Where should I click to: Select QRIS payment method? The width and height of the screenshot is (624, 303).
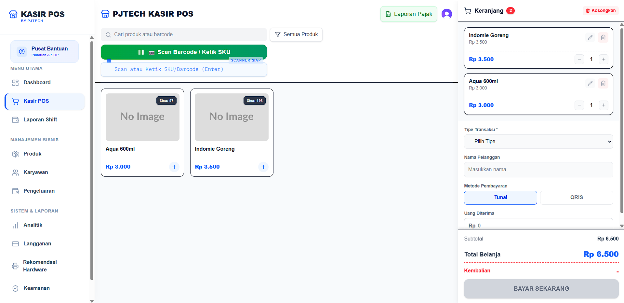pyautogui.click(x=577, y=198)
